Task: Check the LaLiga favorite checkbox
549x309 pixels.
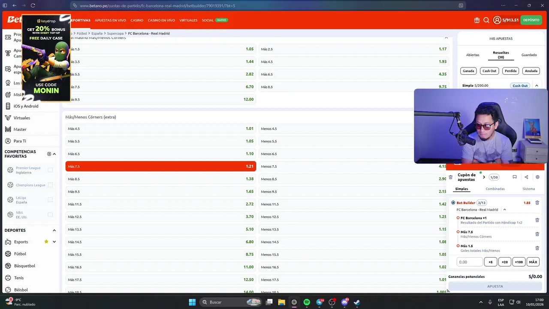Action: click(50, 200)
